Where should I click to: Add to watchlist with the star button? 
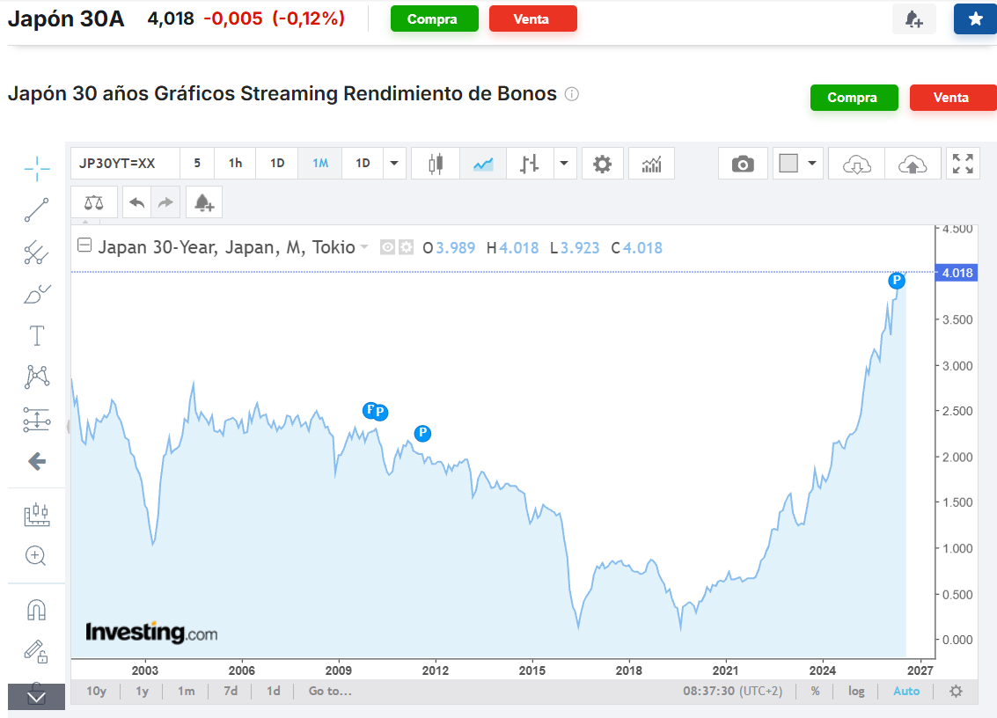(x=975, y=19)
